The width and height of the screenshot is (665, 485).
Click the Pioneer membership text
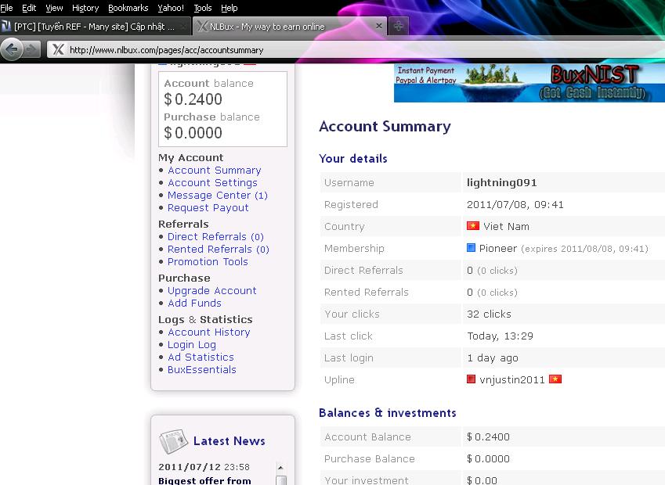[x=498, y=248]
